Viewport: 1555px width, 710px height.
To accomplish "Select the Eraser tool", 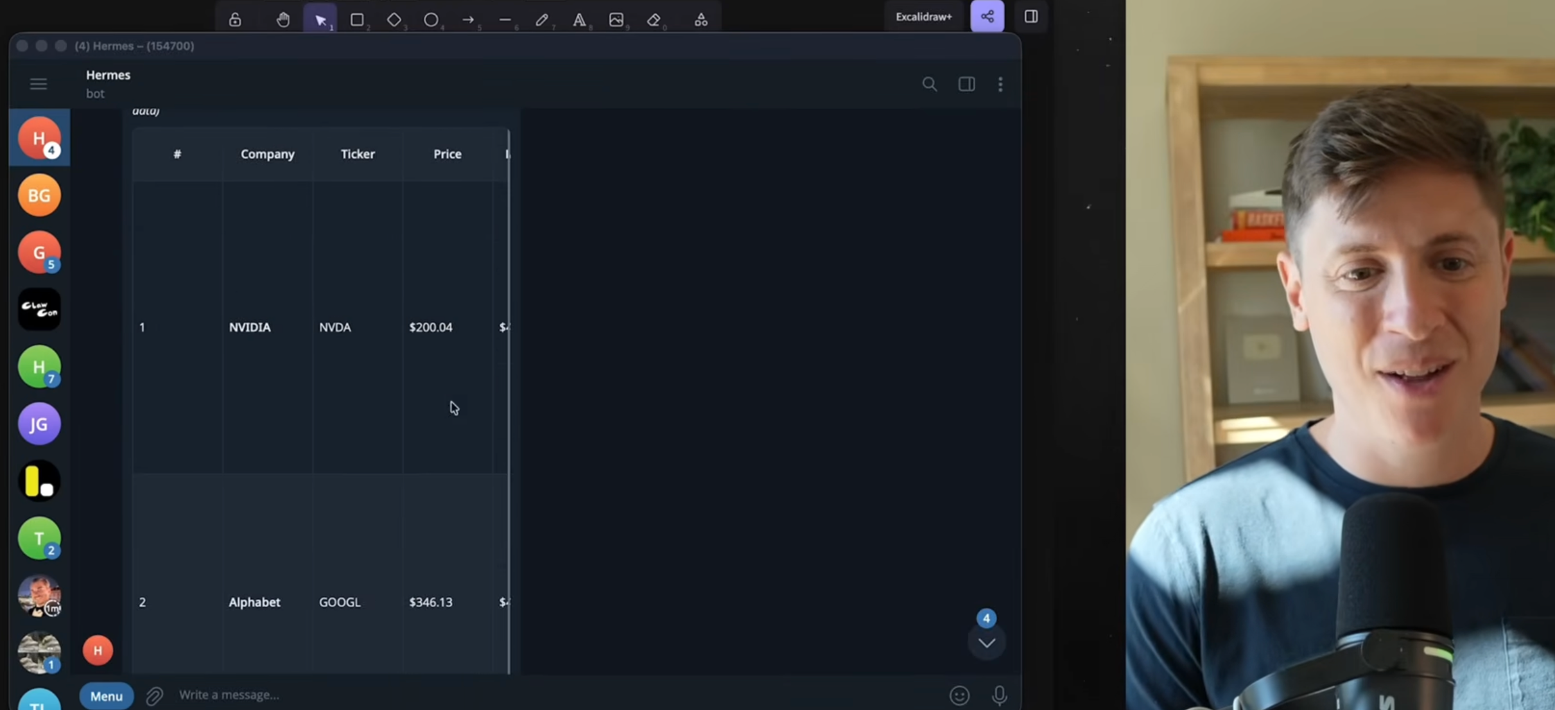I will (x=654, y=19).
